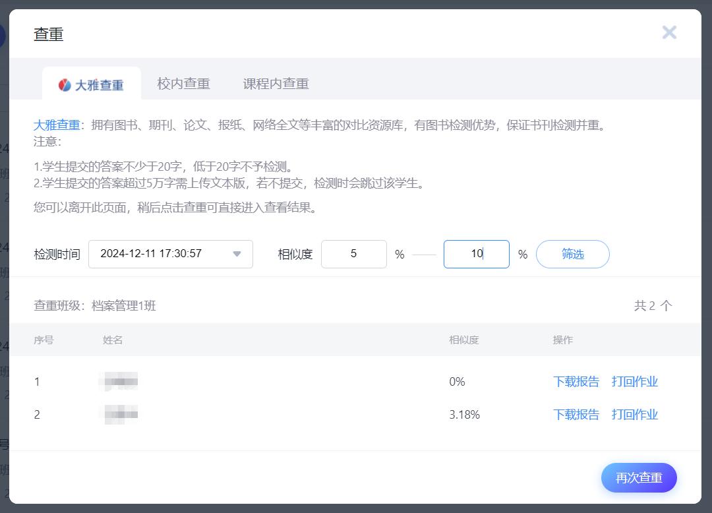712x513 pixels.
Task: Close the 查重 dialog with the X icon
Action: click(x=669, y=32)
